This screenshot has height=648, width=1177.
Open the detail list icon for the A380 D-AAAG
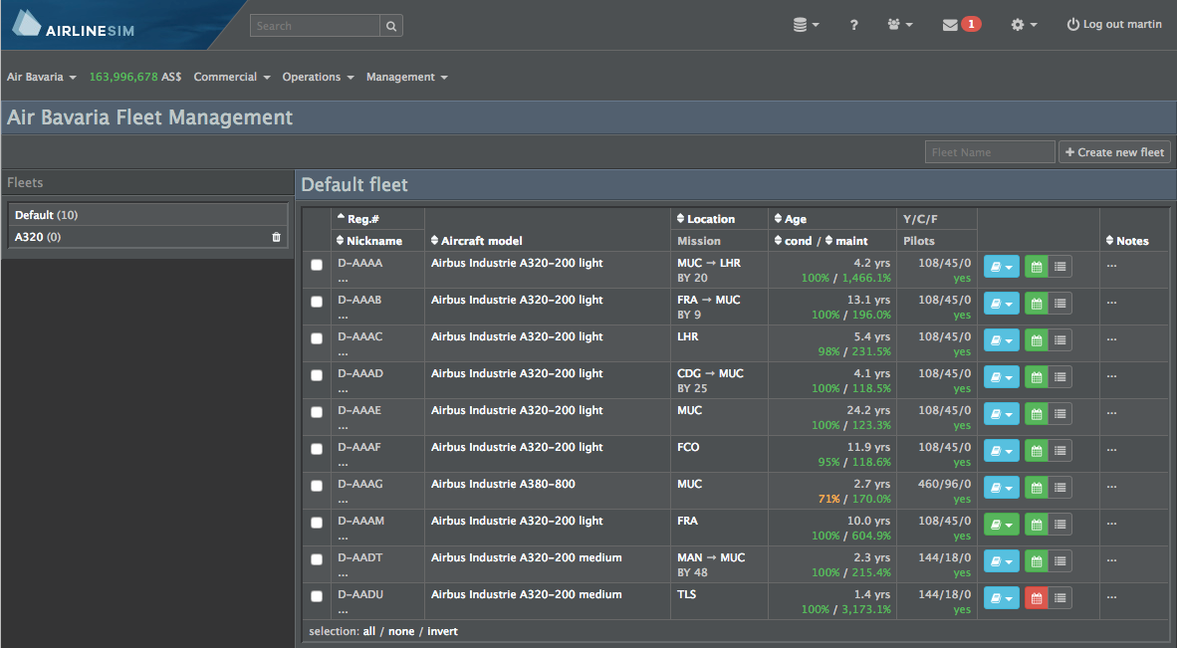pos(1059,487)
